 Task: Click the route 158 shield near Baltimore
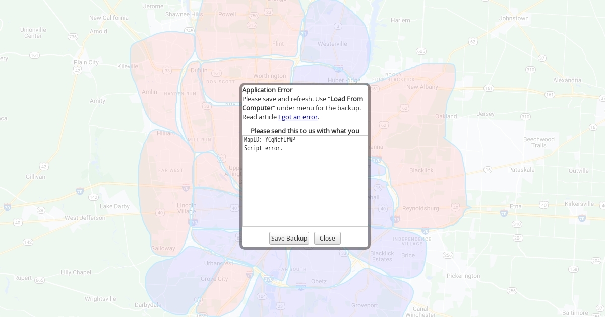click(573, 270)
